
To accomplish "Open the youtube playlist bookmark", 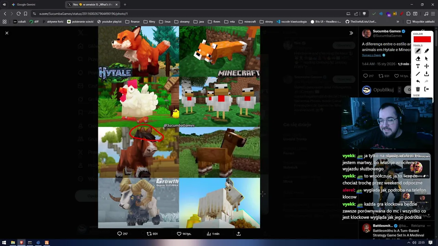I will [x=109, y=22].
